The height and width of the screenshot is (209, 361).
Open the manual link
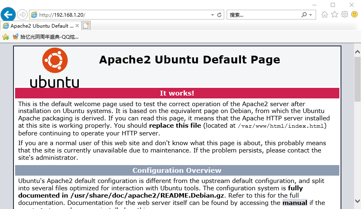point(295,203)
